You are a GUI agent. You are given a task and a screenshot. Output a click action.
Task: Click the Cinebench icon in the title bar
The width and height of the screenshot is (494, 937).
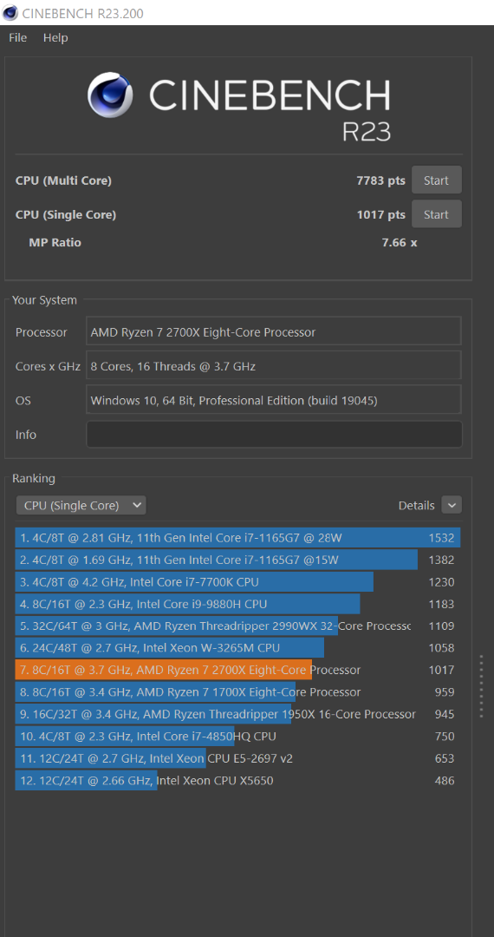(x=10, y=12)
